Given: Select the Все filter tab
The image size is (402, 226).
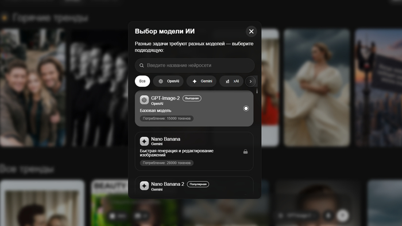Looking at the screenshot, I should tap(142, 81).
